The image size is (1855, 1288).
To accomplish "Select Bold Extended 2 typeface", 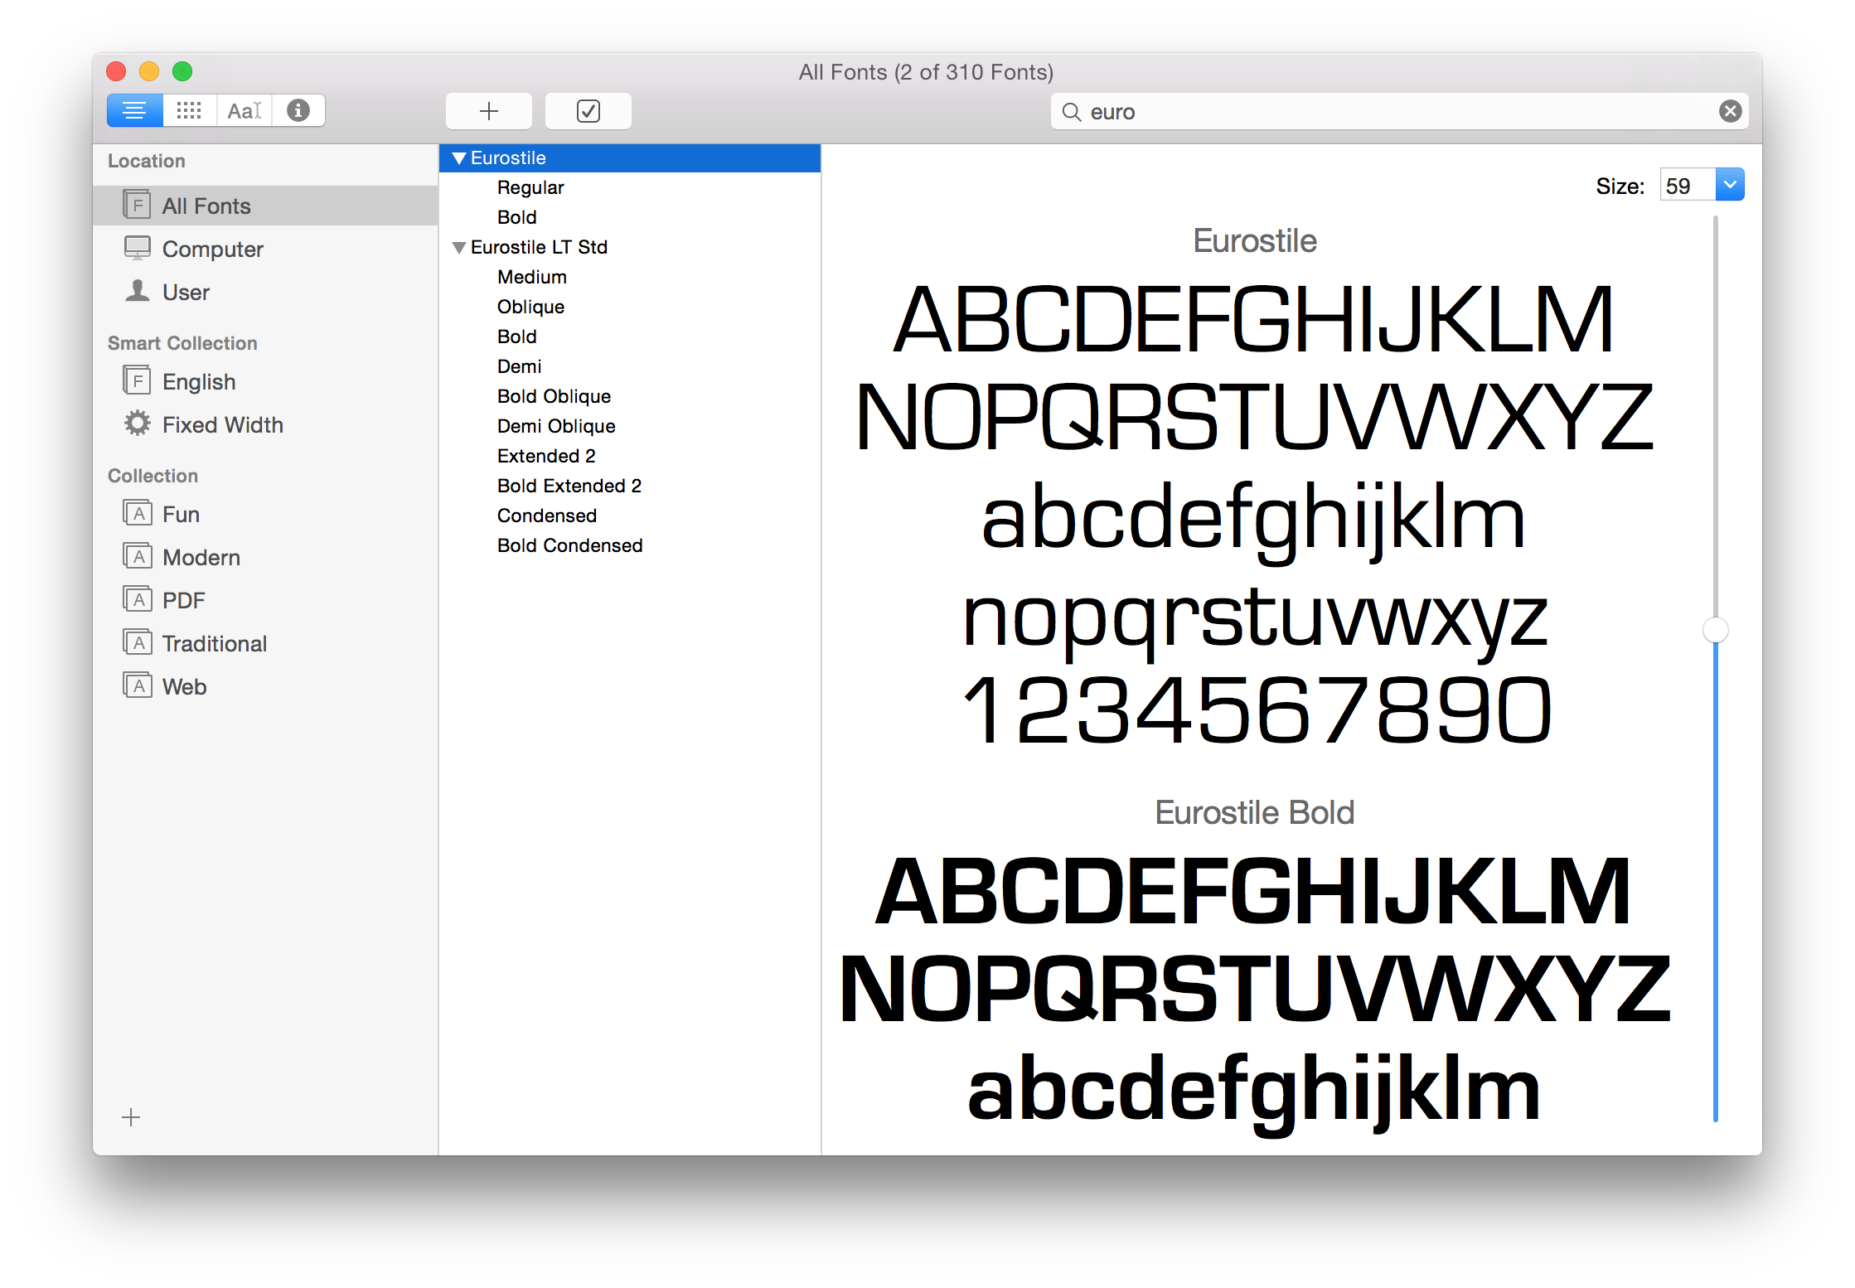I will click(569, 486).
